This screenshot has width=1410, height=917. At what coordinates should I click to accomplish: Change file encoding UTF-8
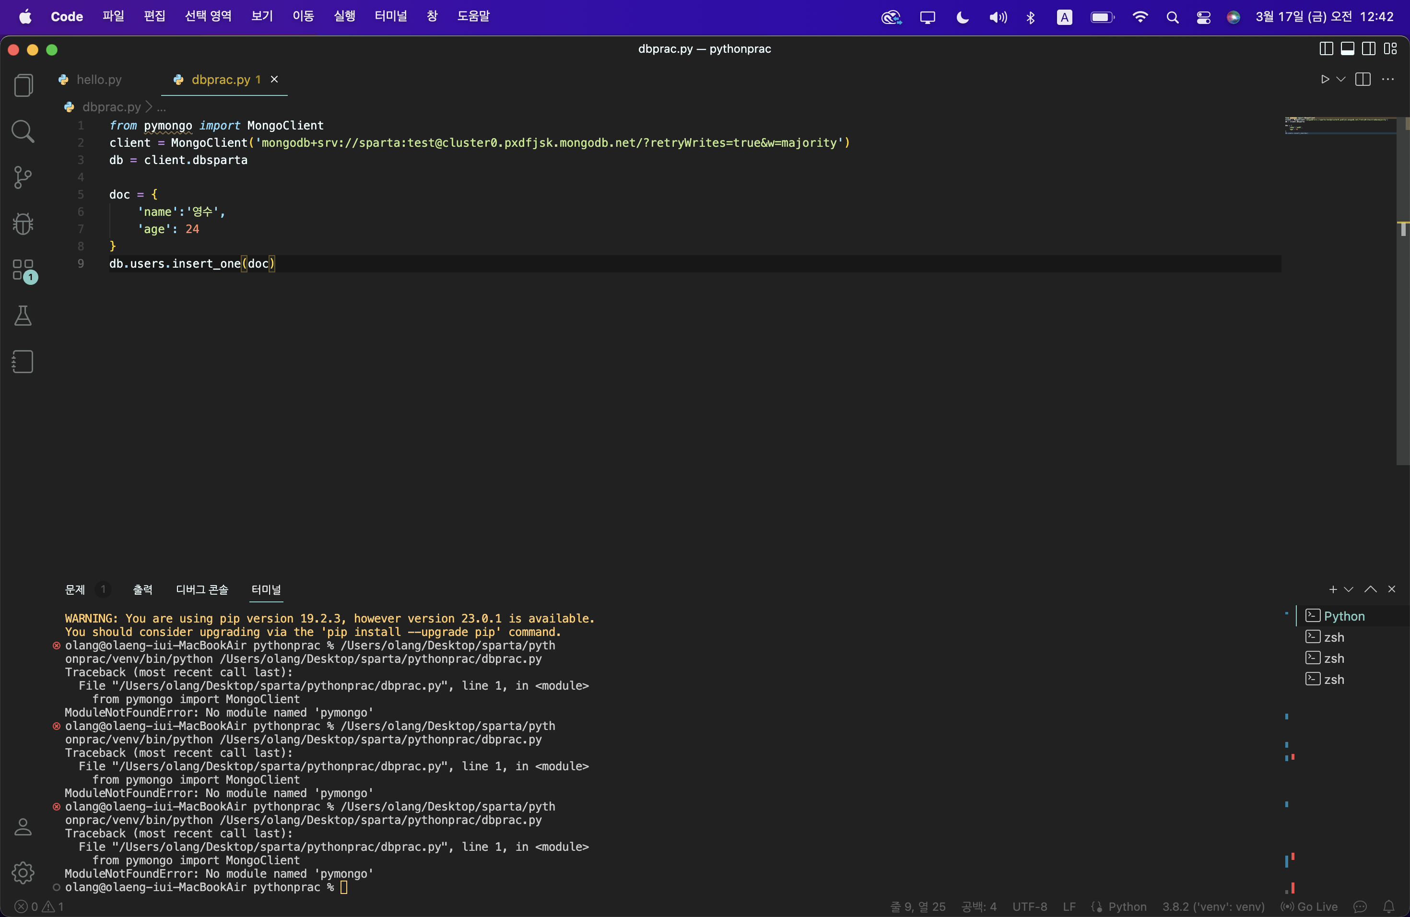pos(1030,906)
